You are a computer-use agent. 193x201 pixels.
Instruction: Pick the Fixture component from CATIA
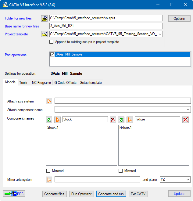(130, 120)
